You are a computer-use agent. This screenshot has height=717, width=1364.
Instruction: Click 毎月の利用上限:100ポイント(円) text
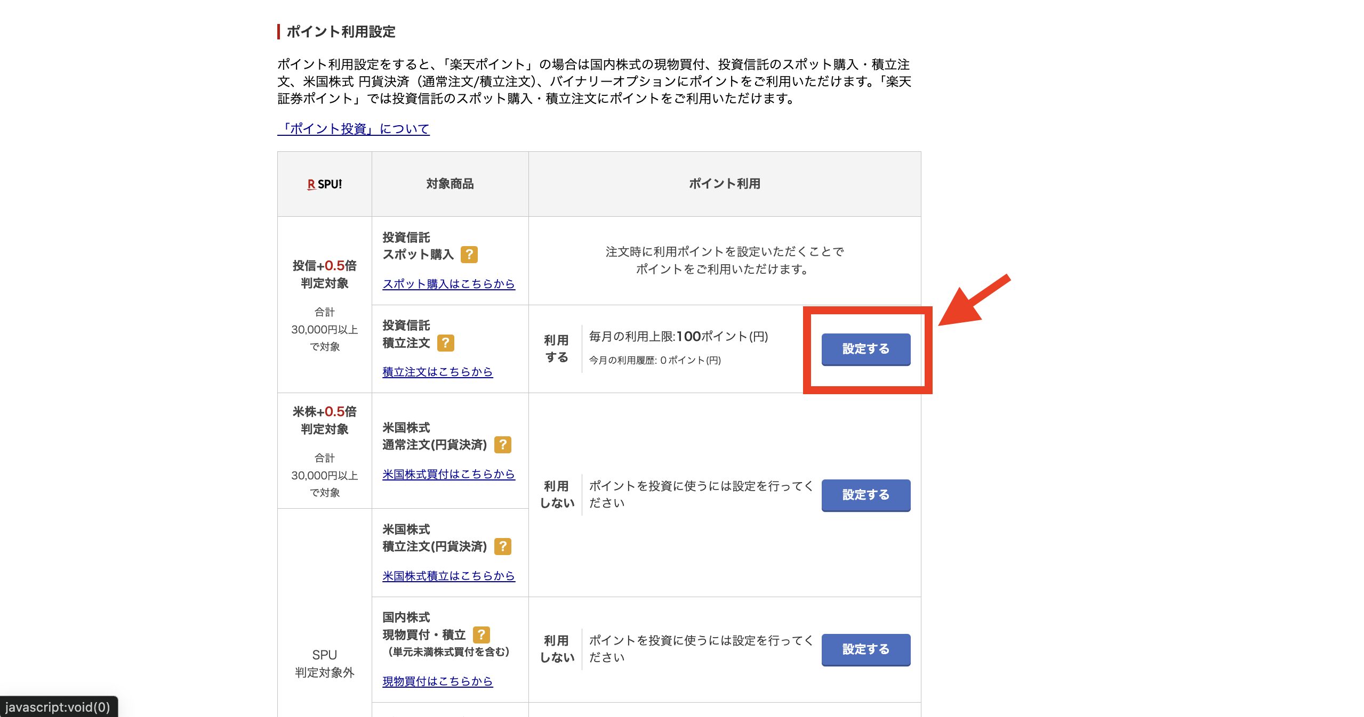(x=678, y=337)
